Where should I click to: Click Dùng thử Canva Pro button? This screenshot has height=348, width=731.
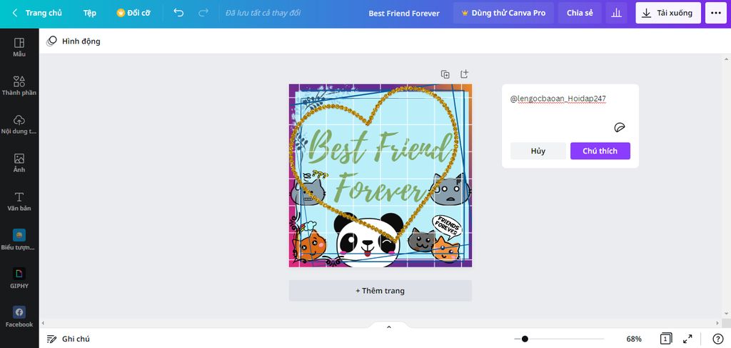[503, 13]
